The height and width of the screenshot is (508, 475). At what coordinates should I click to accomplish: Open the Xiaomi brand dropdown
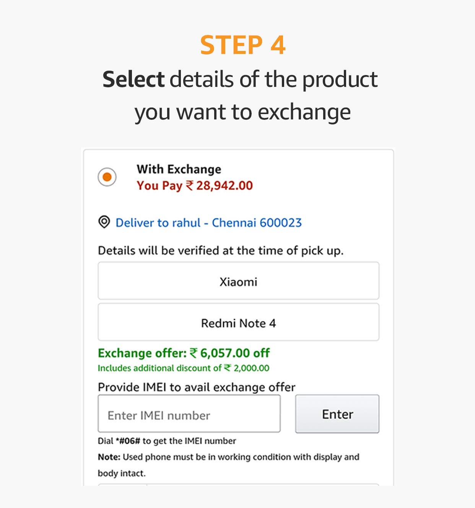(x=238, y=281)
